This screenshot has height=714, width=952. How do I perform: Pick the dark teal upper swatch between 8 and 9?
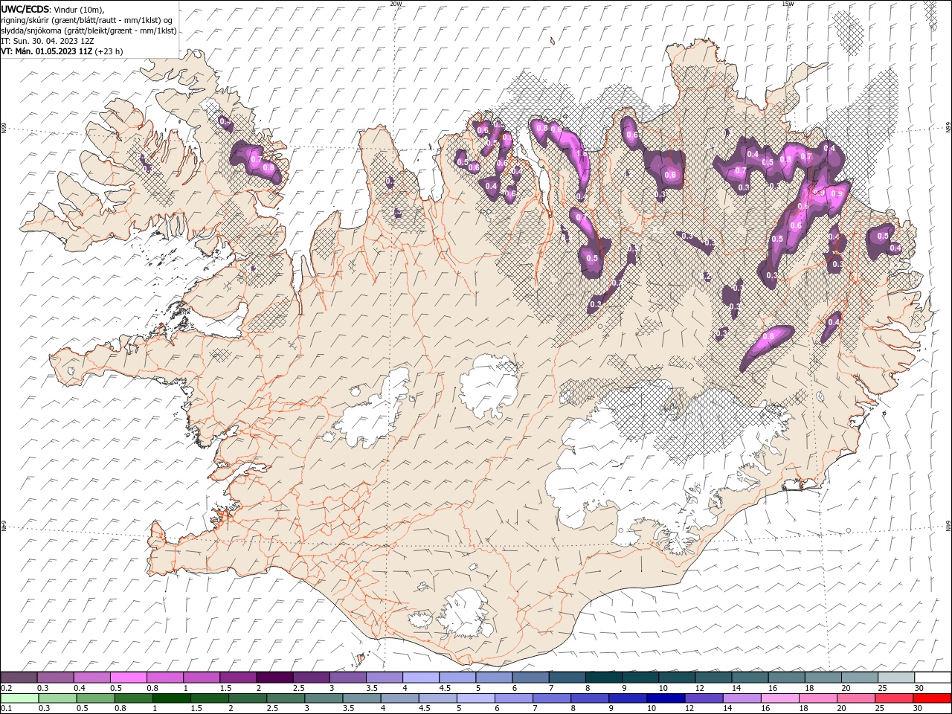(x=603, y=677)
